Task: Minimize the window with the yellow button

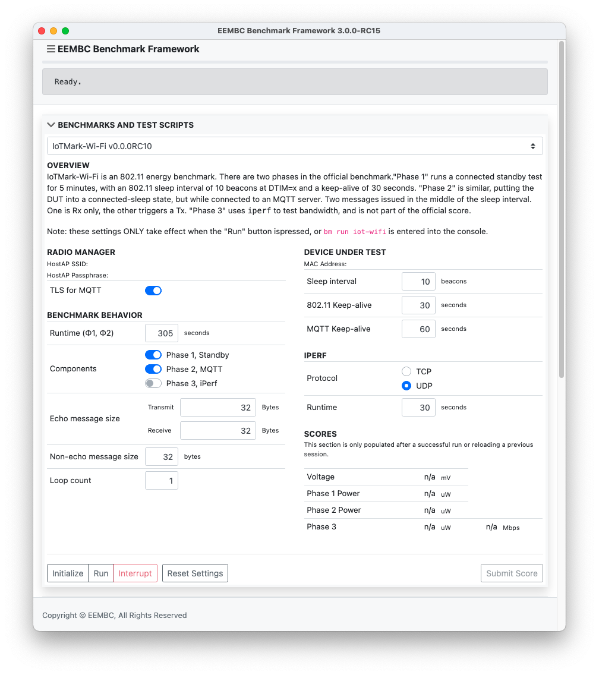Action: 53,31
